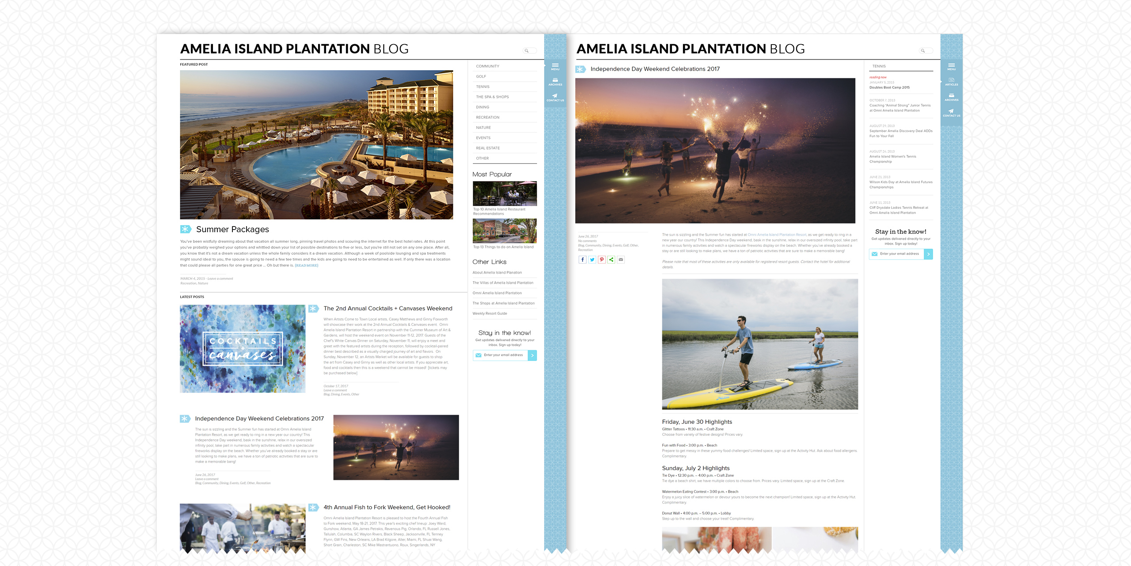The height and width of the screenshot is (566, 1131).
Task: Click Omni Amelia Island Plantation Resort inline link
Action: click(777, 235)
